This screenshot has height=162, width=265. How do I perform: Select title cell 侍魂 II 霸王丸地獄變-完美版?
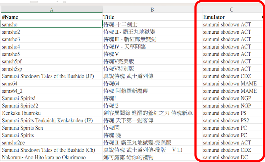(152, 142)
